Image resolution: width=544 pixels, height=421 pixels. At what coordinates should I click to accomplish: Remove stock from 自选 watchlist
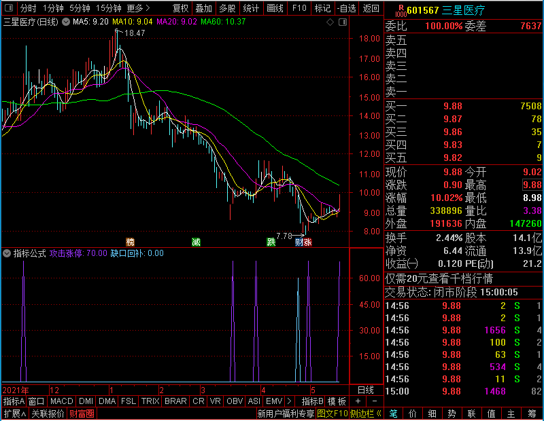click(x=347, y=8)
